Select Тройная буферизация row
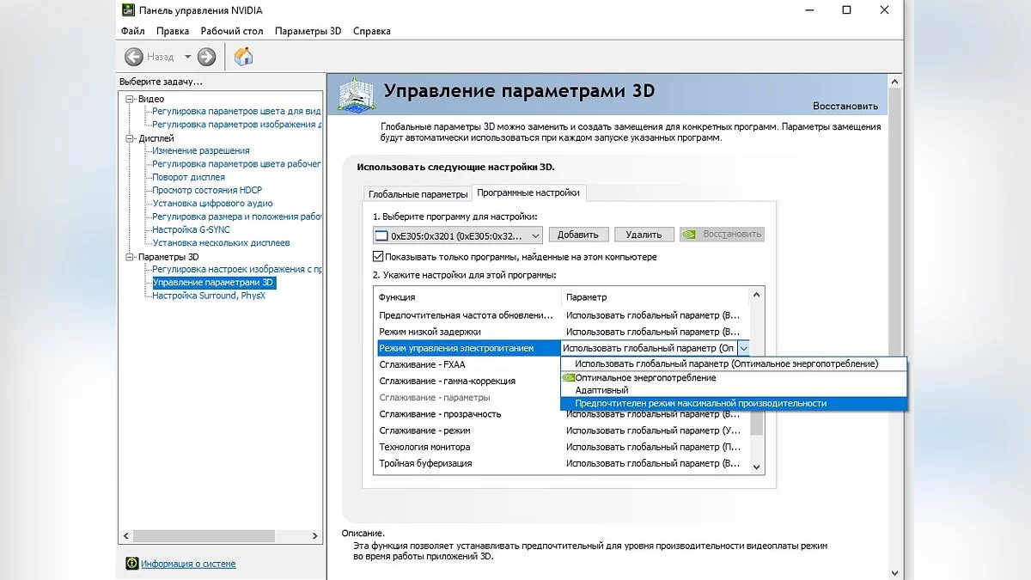 562,463
